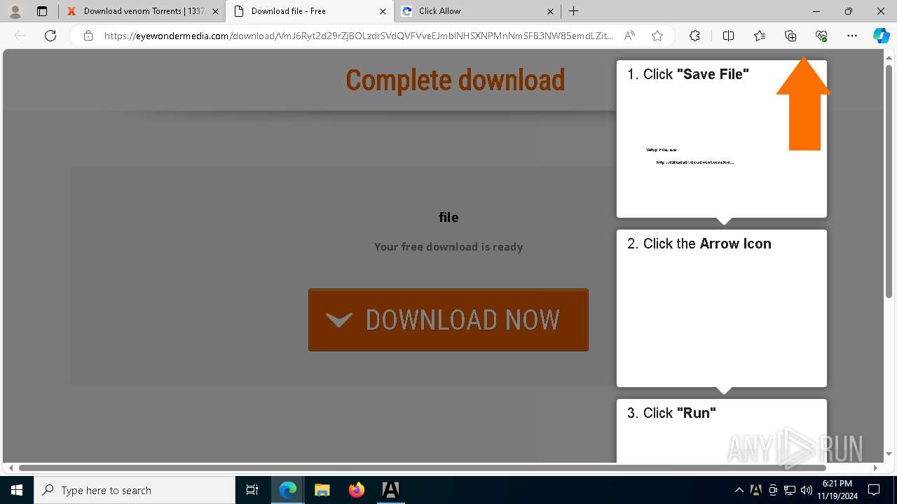Open Task View on the taskbar
Viewport: 897px width, 504px height.
click(252, 490)
